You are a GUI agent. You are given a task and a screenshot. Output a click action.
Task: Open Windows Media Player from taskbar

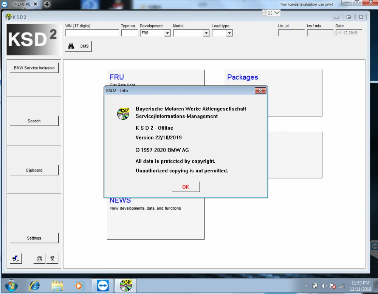click(79, 286)
